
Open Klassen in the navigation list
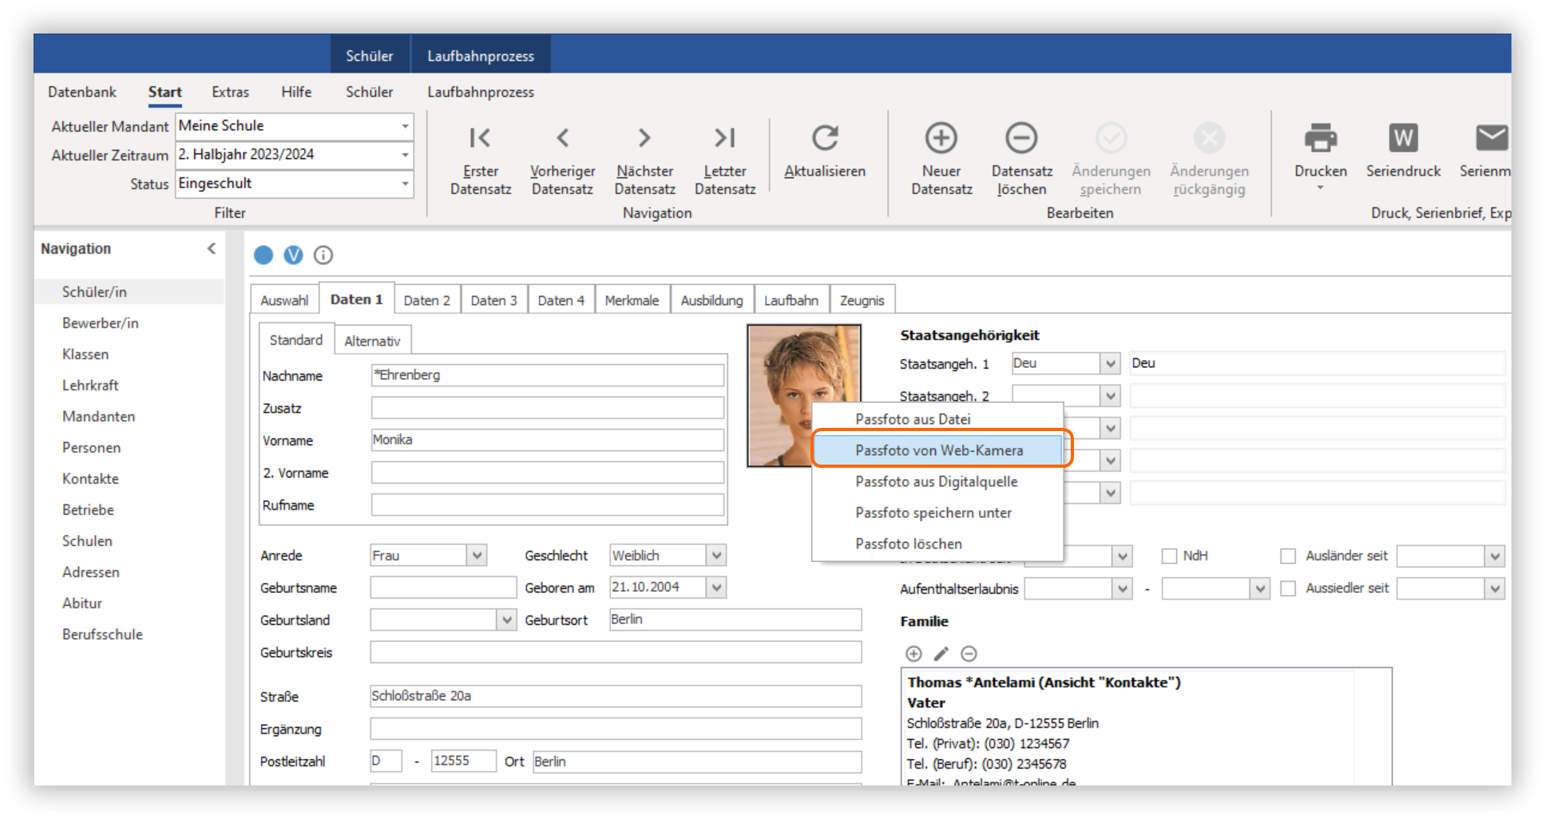[x=85, y=354]
